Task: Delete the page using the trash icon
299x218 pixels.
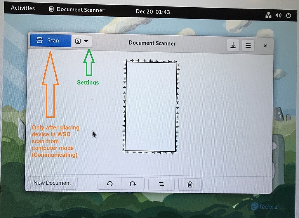Action: (190, 184)
